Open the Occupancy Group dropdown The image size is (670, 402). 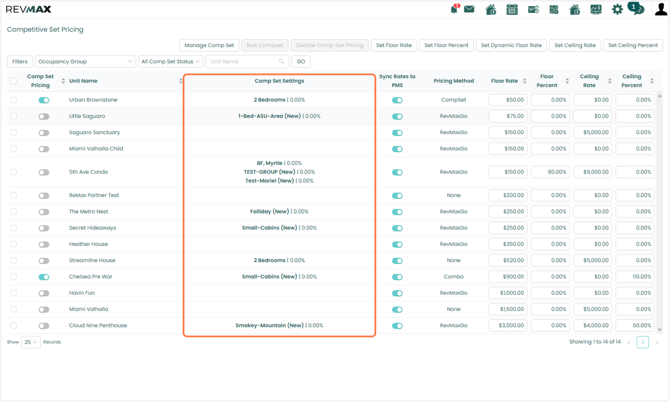(85, 62)
